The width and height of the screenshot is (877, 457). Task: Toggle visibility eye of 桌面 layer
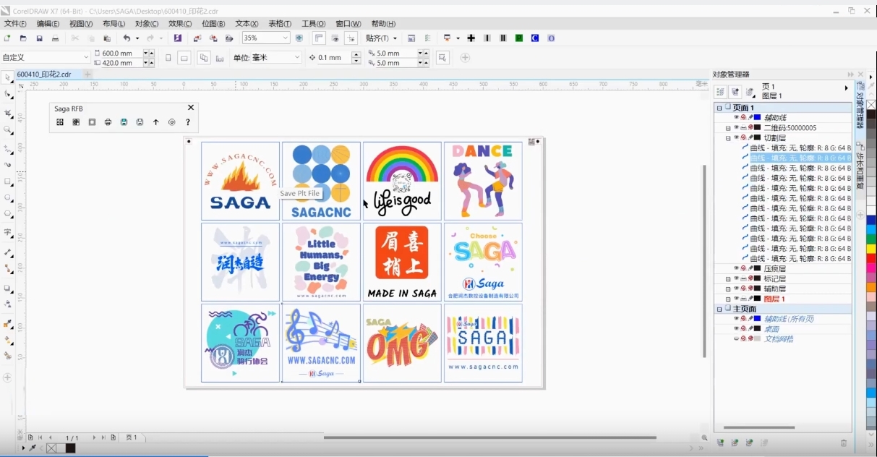coord(737,328)
